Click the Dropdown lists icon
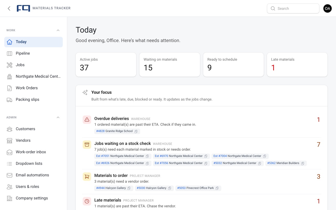Image resolution: width=336 pixels, height=210 pixels. 9,164
